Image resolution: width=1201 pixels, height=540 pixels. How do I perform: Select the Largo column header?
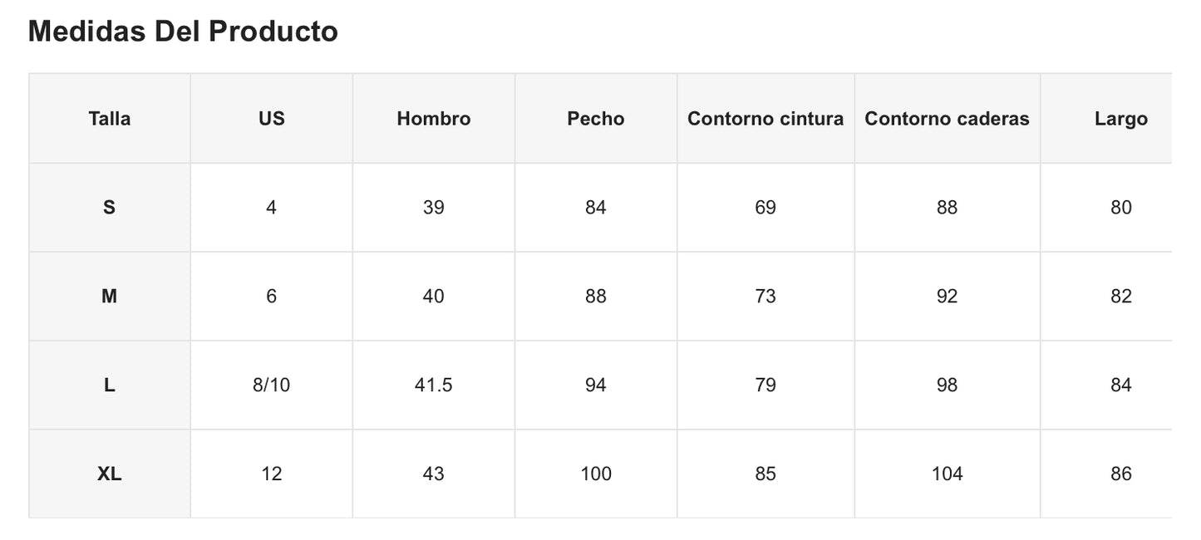point(1120,119)
